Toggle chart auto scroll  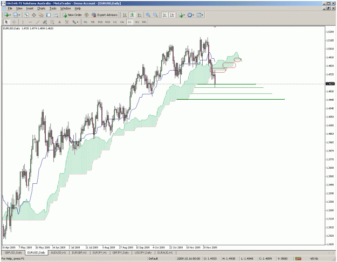tap(164, 15)
